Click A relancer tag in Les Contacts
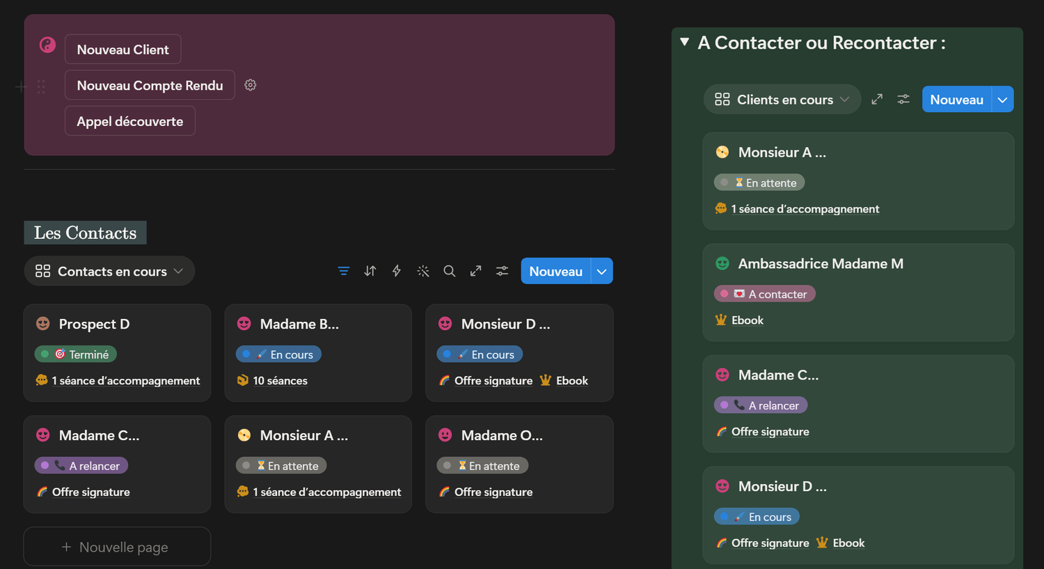This screenshot has width=1044, height=569. [81, 465]
